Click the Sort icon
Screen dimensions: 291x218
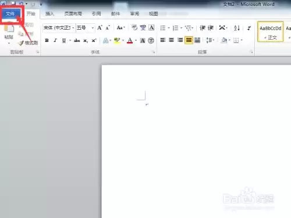(237, 28)
